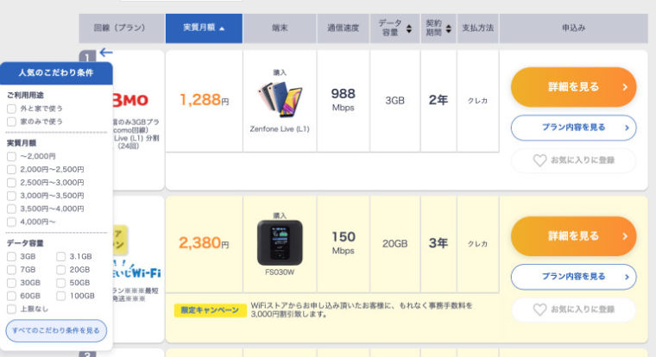Click プラン内容を見る for Zenfone plan

pyautogui.click(x=574, y=128)
